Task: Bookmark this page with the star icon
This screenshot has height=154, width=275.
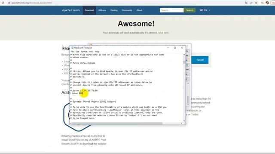Action: coord(256,3)
